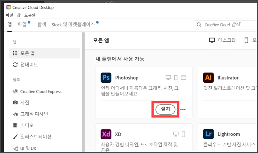
Task: Click Lightroom description 클라우드 기반 사진 서비스
Action: [x=229, y=144]
